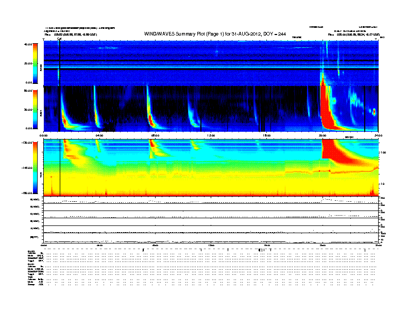The height and width of the screenshot is (315, 408).
Task: Click the 40.00 label on the RAD2 scale
Action: pos(28,44)
